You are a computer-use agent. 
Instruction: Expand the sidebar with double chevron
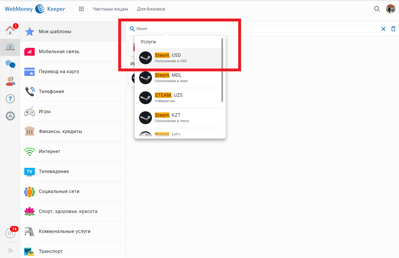click(10, 251)
